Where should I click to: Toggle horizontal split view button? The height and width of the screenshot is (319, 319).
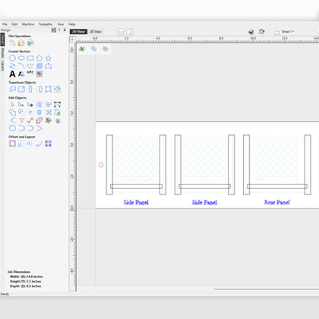[x=121, y=32]
